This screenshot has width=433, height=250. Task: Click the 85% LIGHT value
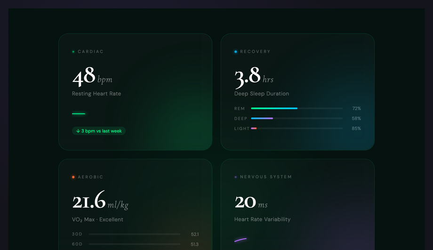click(356, 129)
